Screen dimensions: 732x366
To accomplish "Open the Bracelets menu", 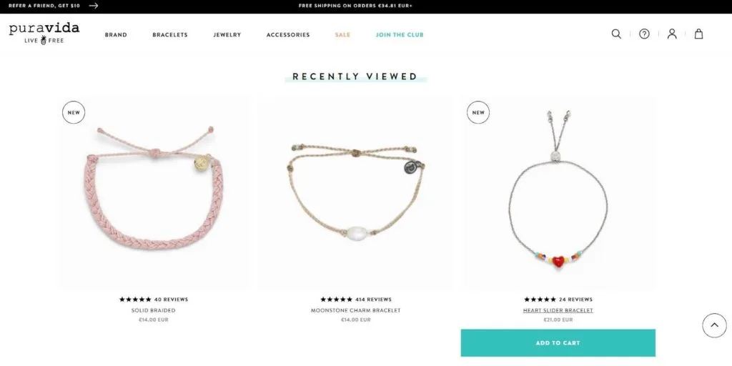I will [170, 34].
